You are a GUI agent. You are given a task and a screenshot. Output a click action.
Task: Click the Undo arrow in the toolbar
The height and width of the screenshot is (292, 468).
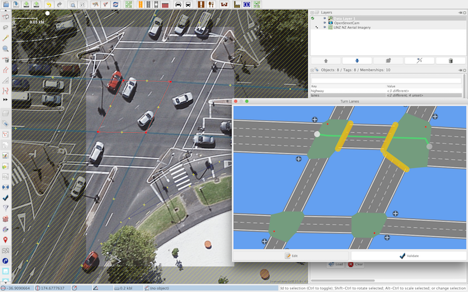[x=49, y=5]
